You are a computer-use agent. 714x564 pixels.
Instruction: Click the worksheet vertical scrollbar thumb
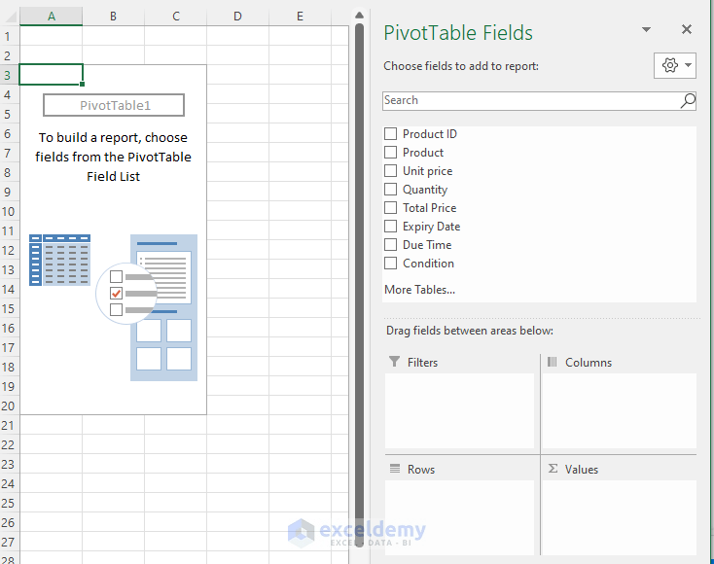(x=359, y=285)
